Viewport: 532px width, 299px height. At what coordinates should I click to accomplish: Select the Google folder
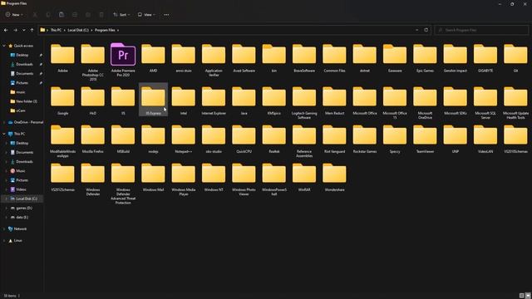[62, 100]
